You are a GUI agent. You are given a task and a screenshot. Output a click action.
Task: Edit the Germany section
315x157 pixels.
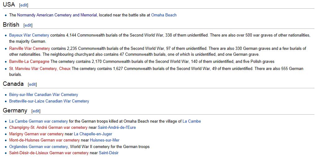coord(36,111)
